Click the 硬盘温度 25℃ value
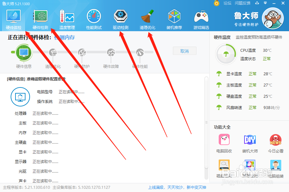 [268, 96]
